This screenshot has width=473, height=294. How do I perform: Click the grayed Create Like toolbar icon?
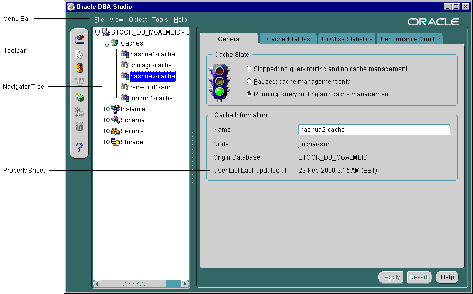coord(79,112)
